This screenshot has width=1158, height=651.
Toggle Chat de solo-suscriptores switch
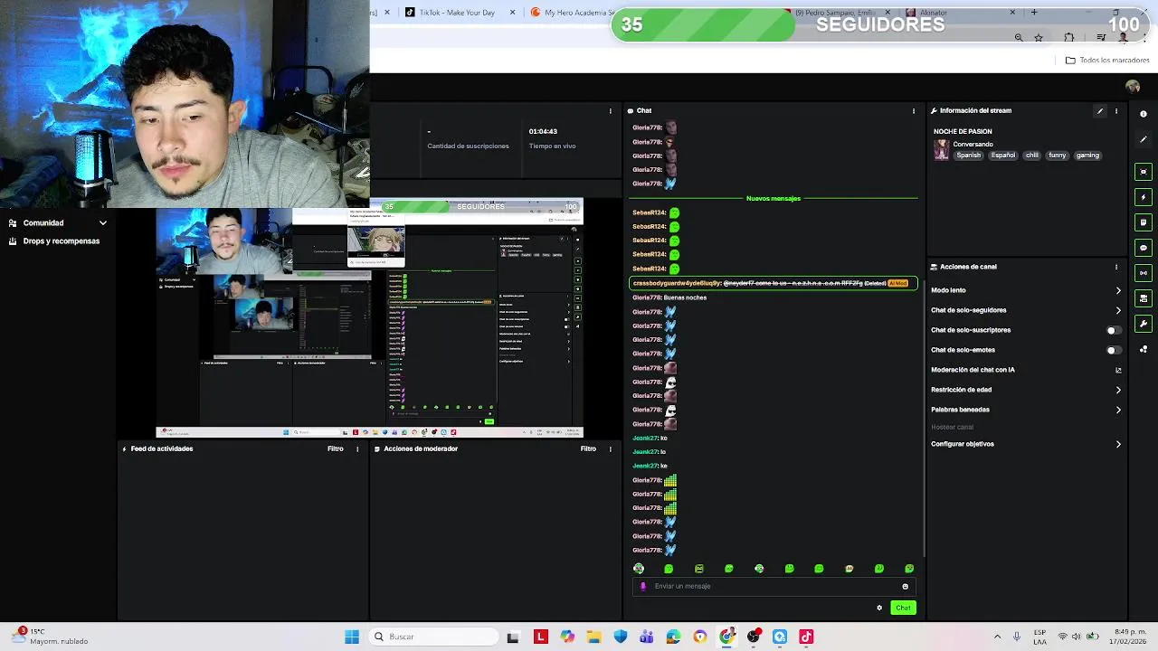(1115, 330)
